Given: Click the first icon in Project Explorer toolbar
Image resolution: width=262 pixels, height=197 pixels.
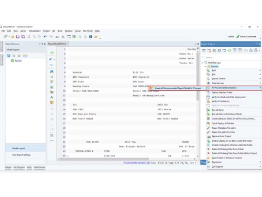Looking at the screenshot, I should click(204, 50).
